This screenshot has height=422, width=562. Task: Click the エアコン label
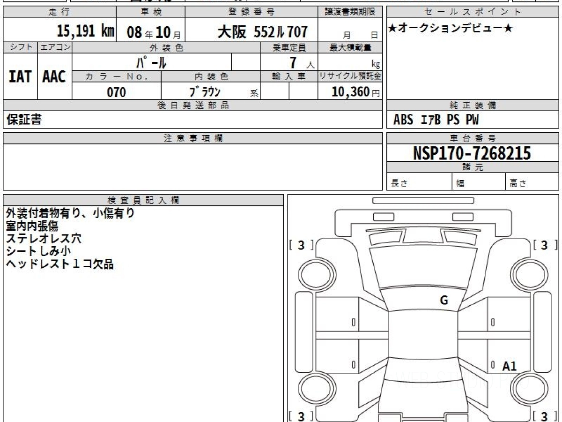pos(55,47)
